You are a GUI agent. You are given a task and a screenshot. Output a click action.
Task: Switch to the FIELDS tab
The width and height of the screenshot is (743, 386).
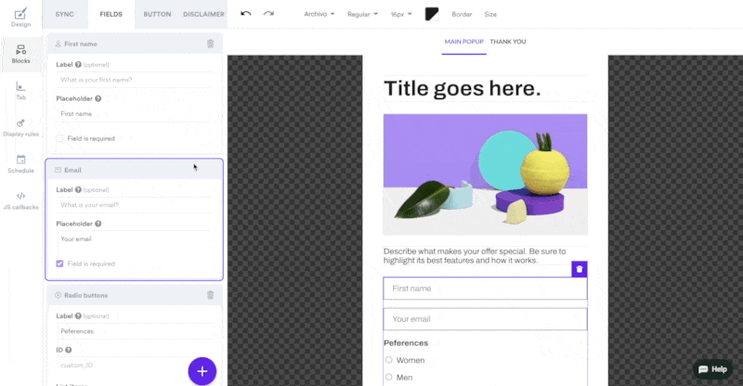click(111, 14)
